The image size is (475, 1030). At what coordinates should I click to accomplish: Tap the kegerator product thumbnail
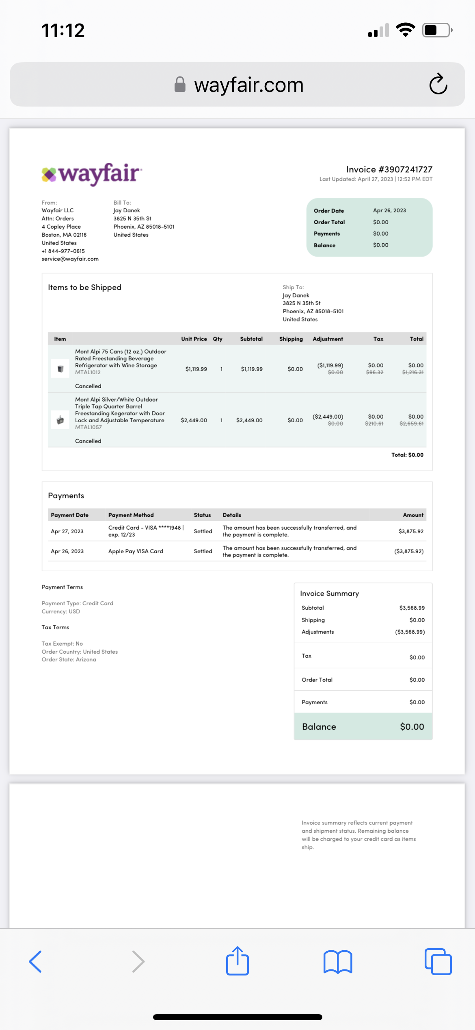(60, 420)
